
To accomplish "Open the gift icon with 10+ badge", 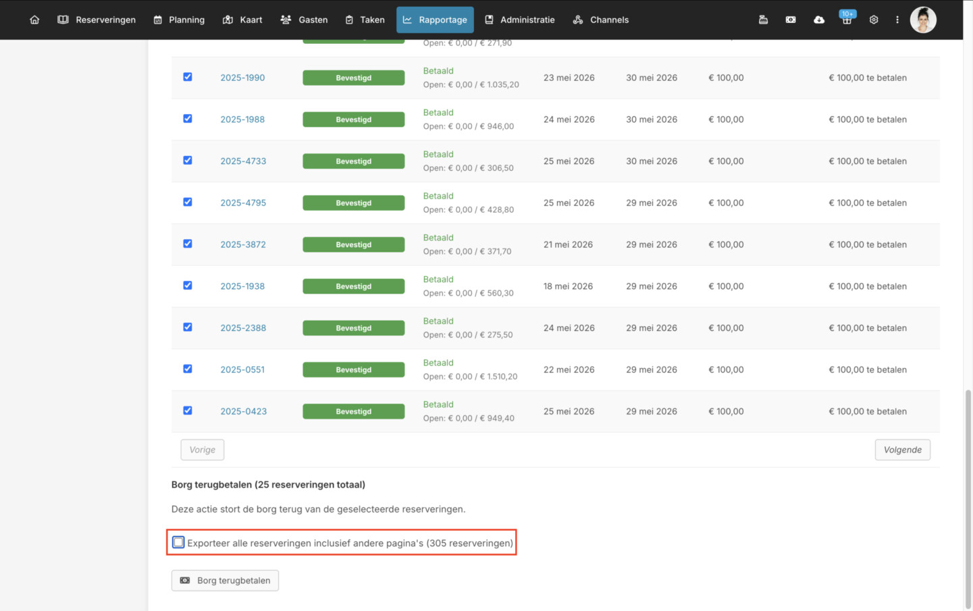I will [x=847, y=18].
